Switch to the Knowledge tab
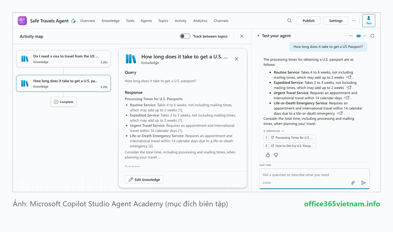 tap(111, 21)
